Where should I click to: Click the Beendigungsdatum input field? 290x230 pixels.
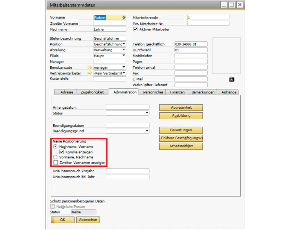[128, 125]
